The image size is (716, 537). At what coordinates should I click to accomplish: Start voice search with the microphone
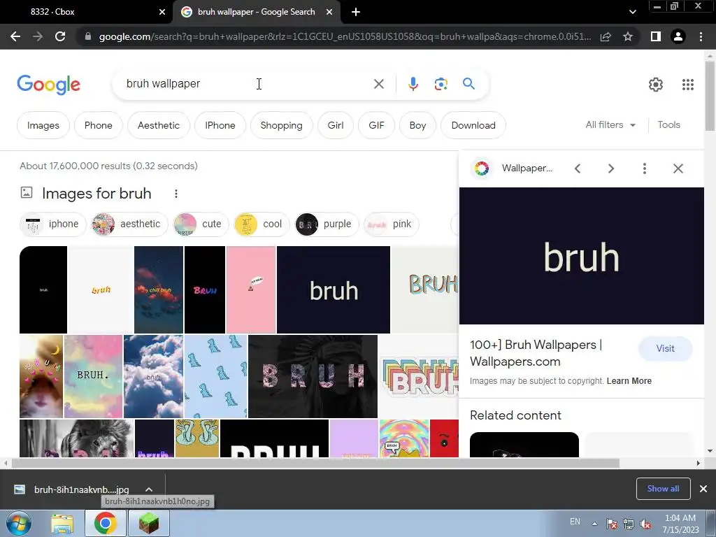(413, 84)
